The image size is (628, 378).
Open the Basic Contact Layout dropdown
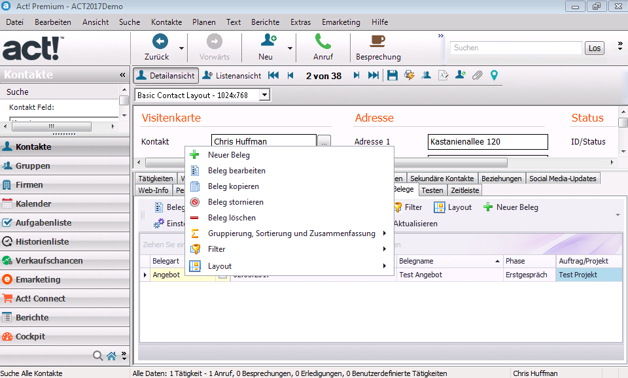(264, 95)
